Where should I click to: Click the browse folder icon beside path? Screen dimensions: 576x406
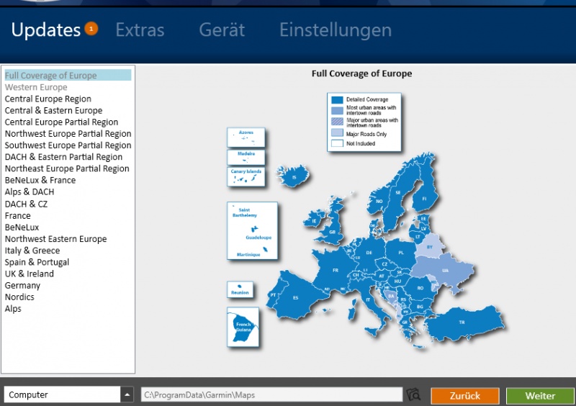coord(413,394)
